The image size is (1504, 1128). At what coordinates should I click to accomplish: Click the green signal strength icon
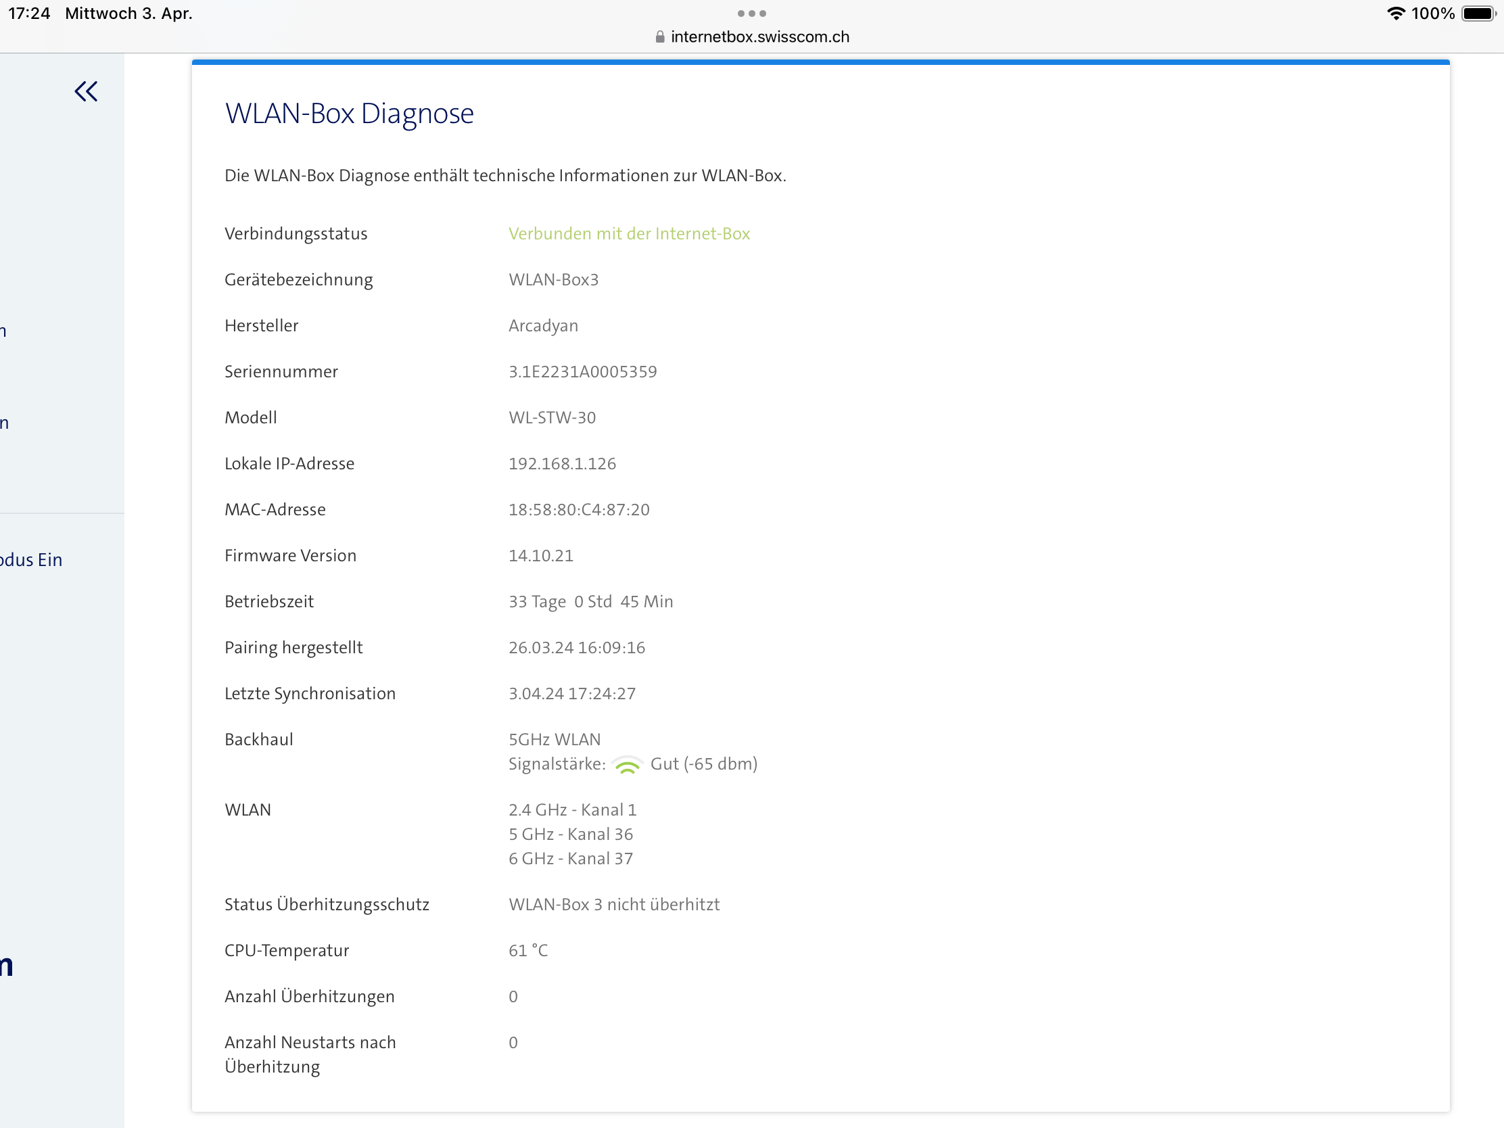point(627,766)
